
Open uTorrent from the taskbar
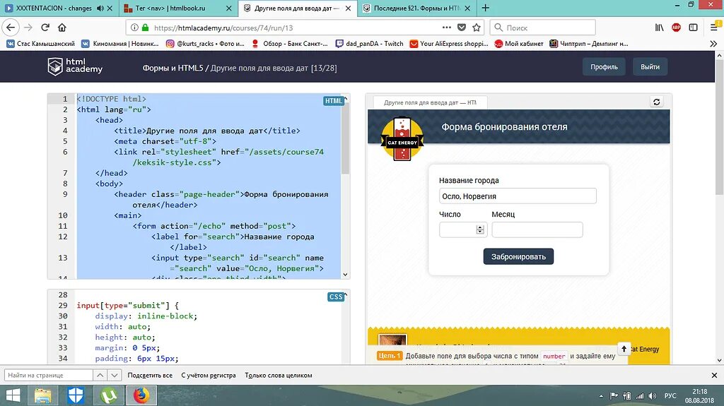[108, 396]
